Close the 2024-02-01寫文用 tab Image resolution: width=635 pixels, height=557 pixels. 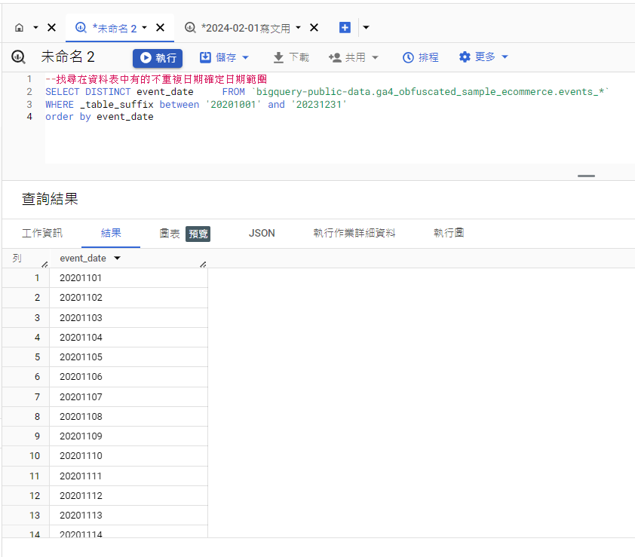pos(314,28)
